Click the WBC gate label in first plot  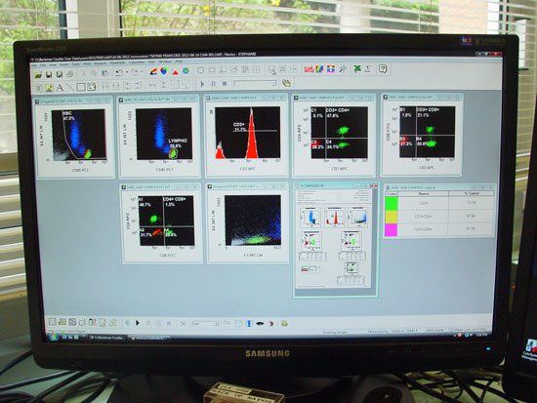tap(67, 112)
